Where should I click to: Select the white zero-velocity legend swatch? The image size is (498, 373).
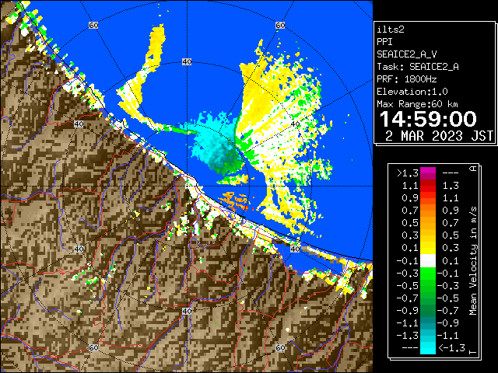click(x=428, y=261)
